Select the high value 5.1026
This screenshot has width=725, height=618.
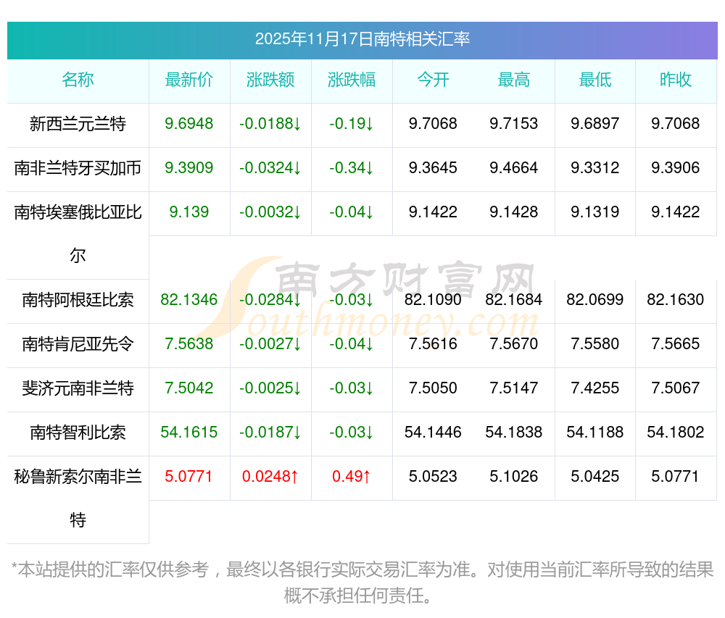pyautogui.click(x=514, y=477)
